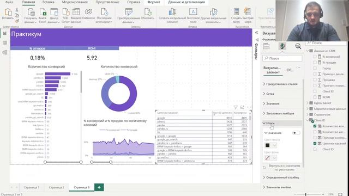
Task: Click the zoom slider in status bar
Action: click(309, 194)
